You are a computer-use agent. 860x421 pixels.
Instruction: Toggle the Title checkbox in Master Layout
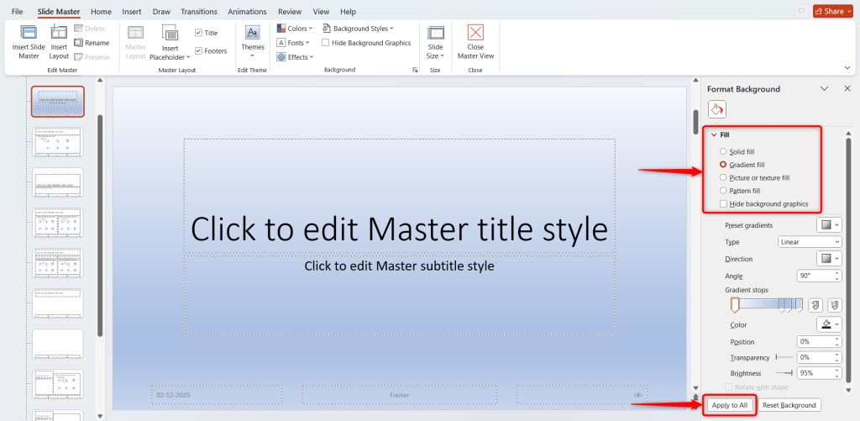coord(198,33)
